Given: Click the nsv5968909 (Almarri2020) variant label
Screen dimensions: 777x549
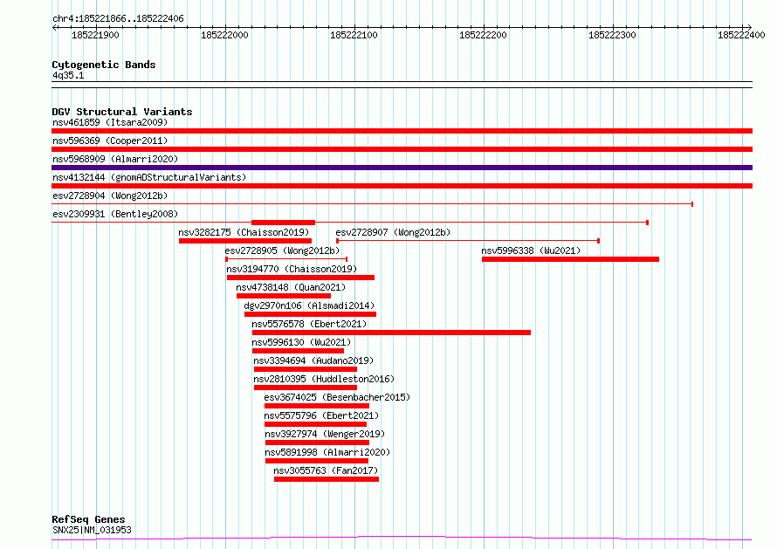Looking at the screenshot, I should coord(115,159).
